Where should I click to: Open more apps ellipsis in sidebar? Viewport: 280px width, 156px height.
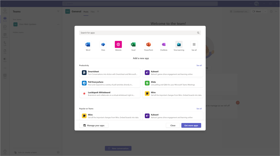tap(5, 68)
